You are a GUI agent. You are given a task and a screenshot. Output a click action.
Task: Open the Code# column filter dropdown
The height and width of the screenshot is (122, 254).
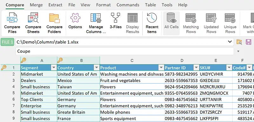(249, 68)
